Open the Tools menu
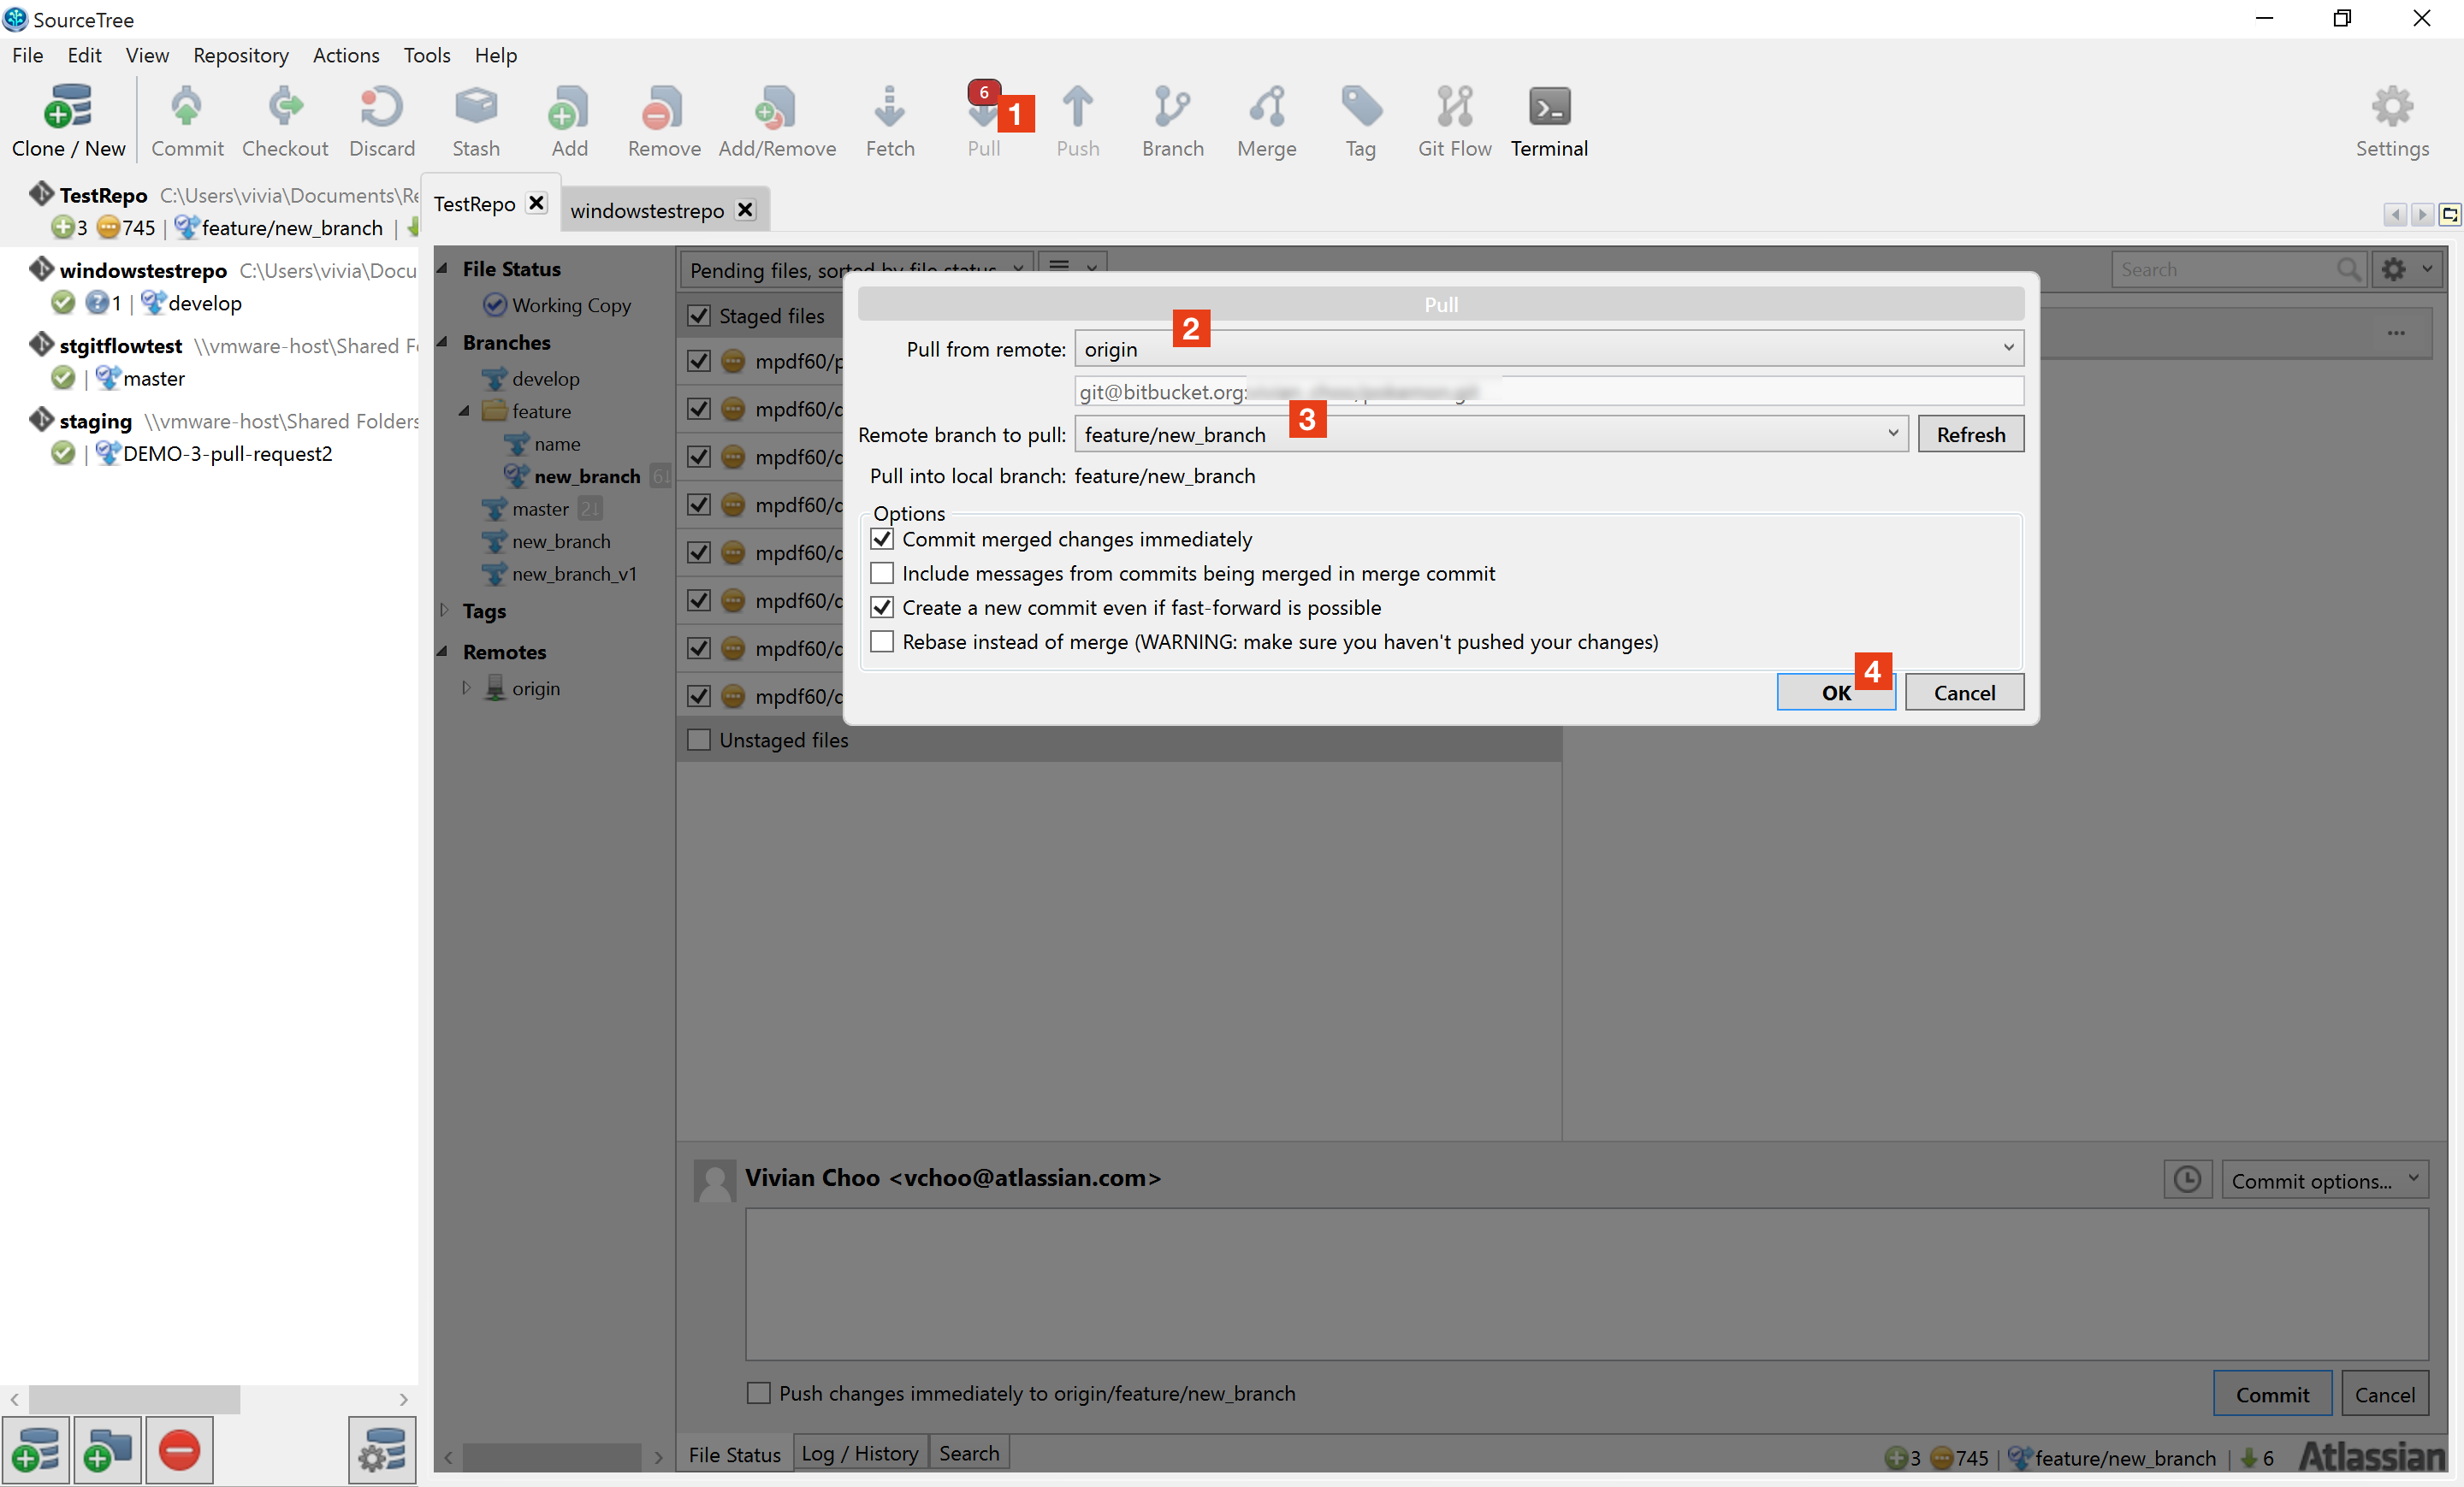 [x=427, y=55]
